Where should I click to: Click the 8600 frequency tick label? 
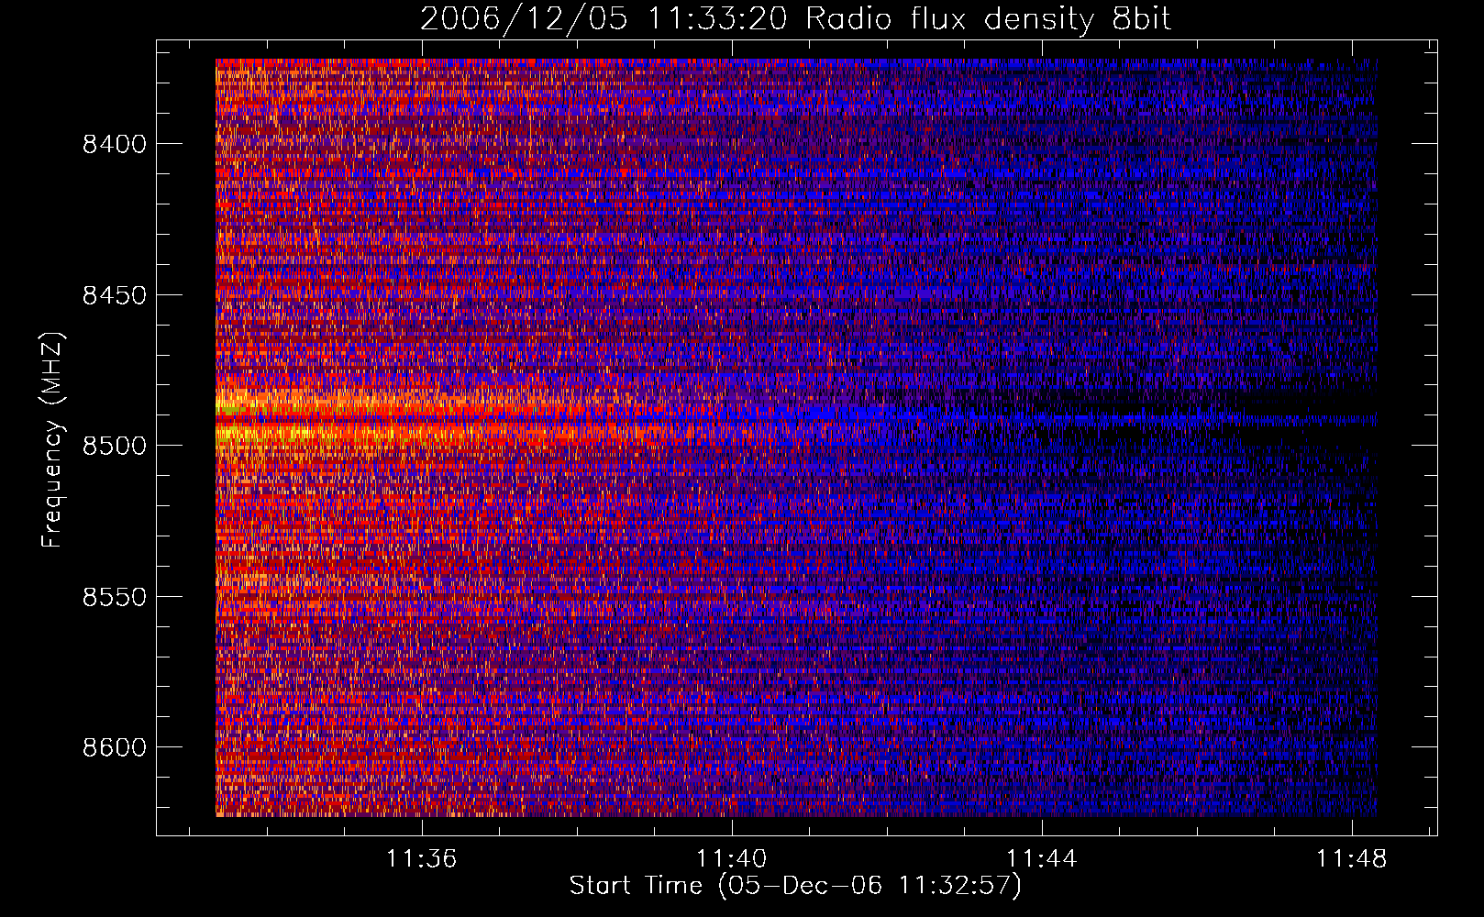pyautogui.click(x=115, y=747)
